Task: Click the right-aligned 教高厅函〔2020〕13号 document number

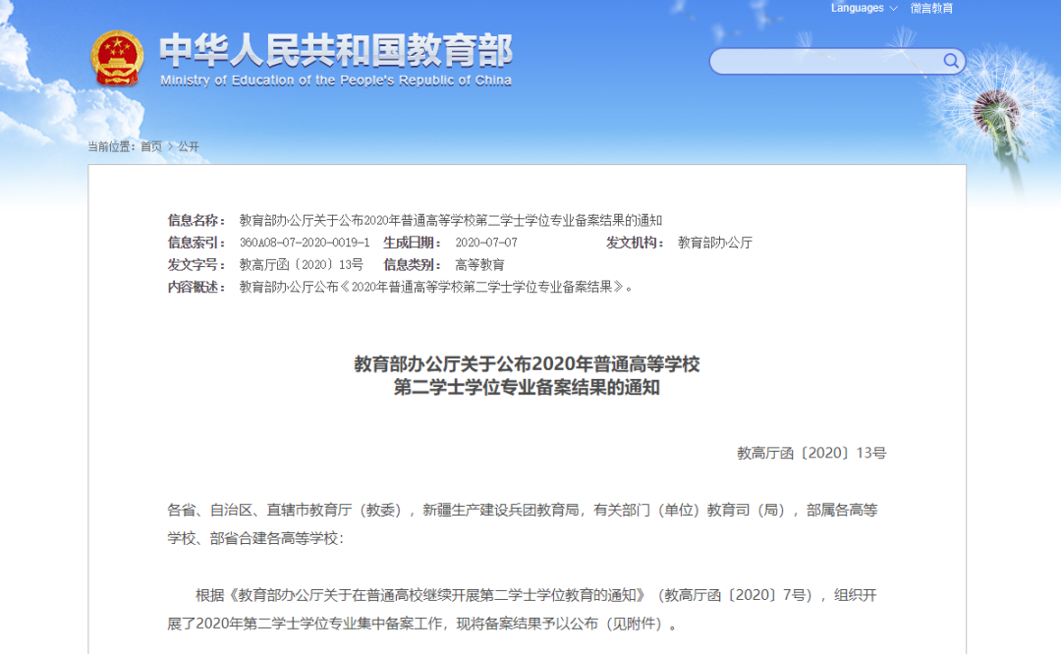Action: click(x=810, y=453)
